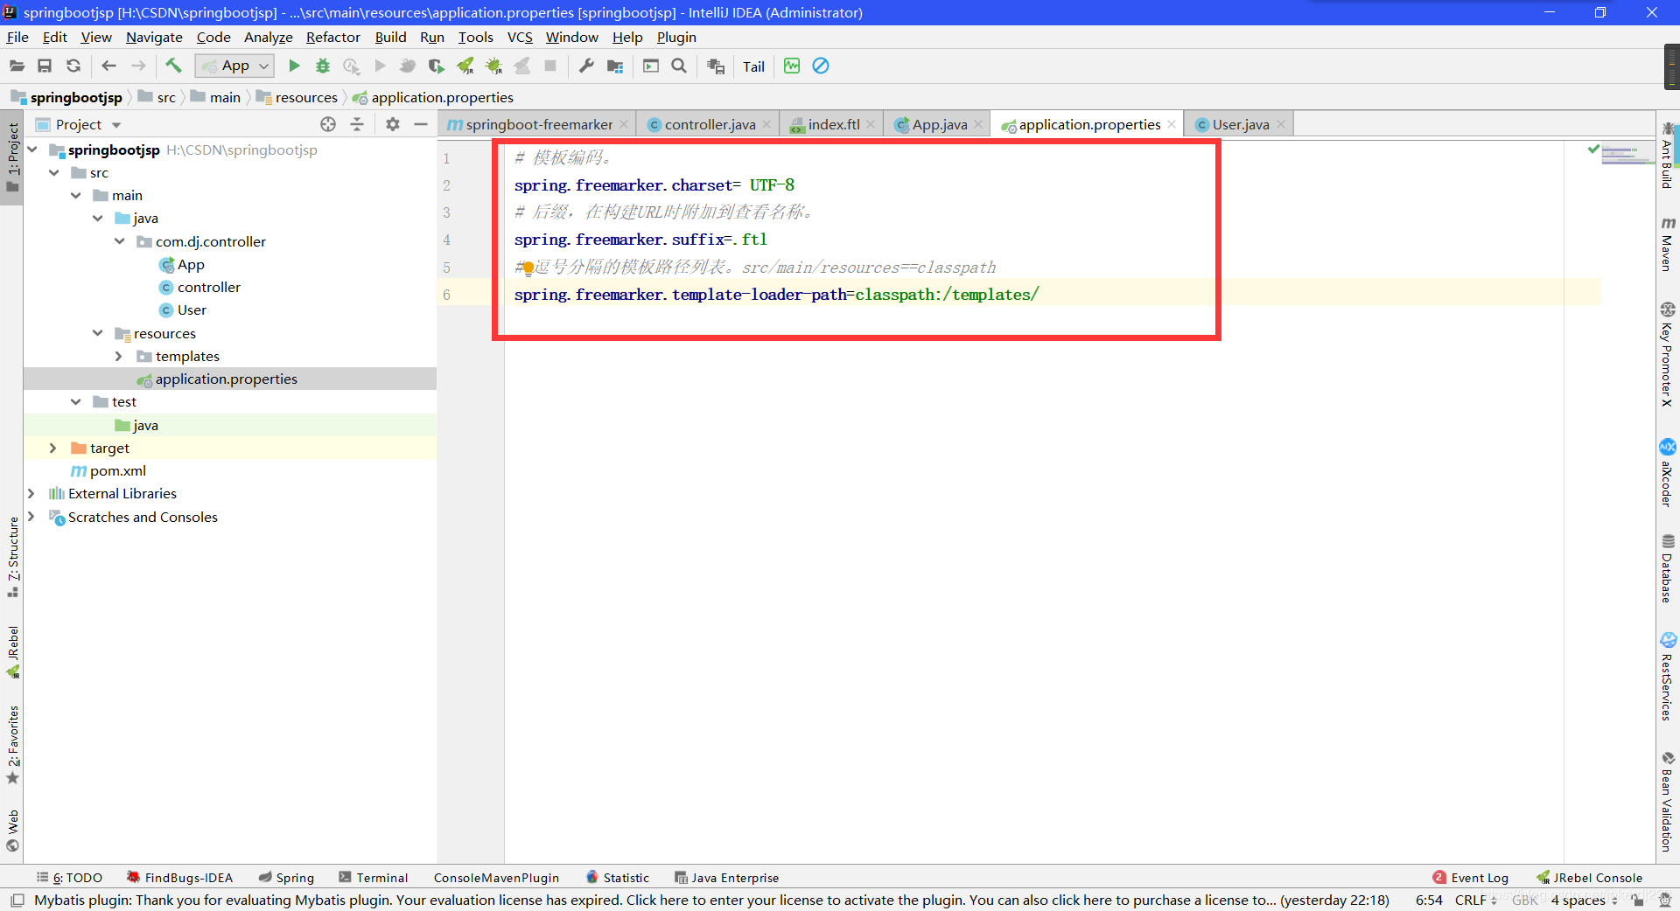
Task: Open the Plugin menu
Action: [676, 37]
